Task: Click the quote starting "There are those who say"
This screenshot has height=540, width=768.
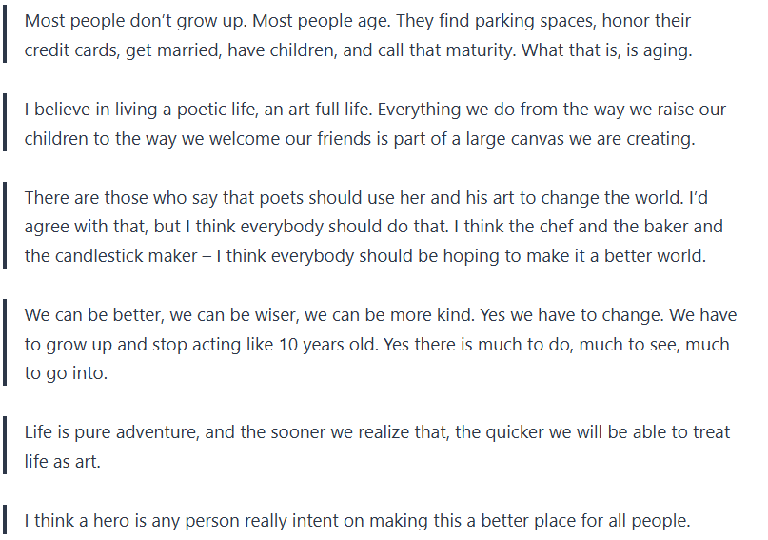Action: tap(373, 227)
